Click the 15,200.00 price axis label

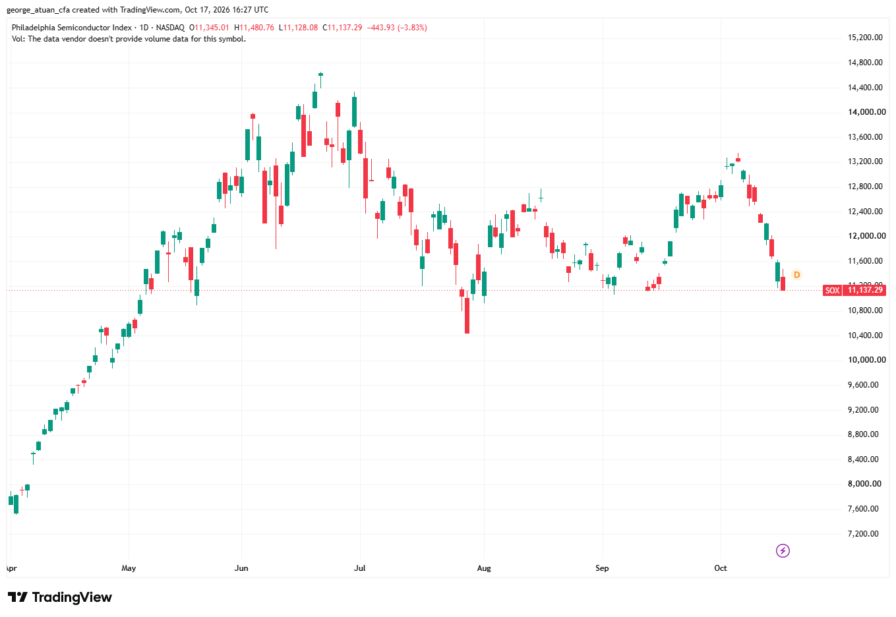tap(865, 38)
